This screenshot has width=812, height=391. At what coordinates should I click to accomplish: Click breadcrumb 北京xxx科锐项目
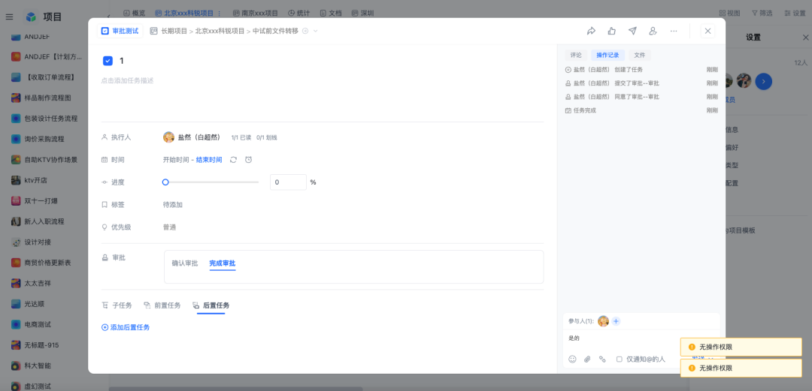[220, 31]
